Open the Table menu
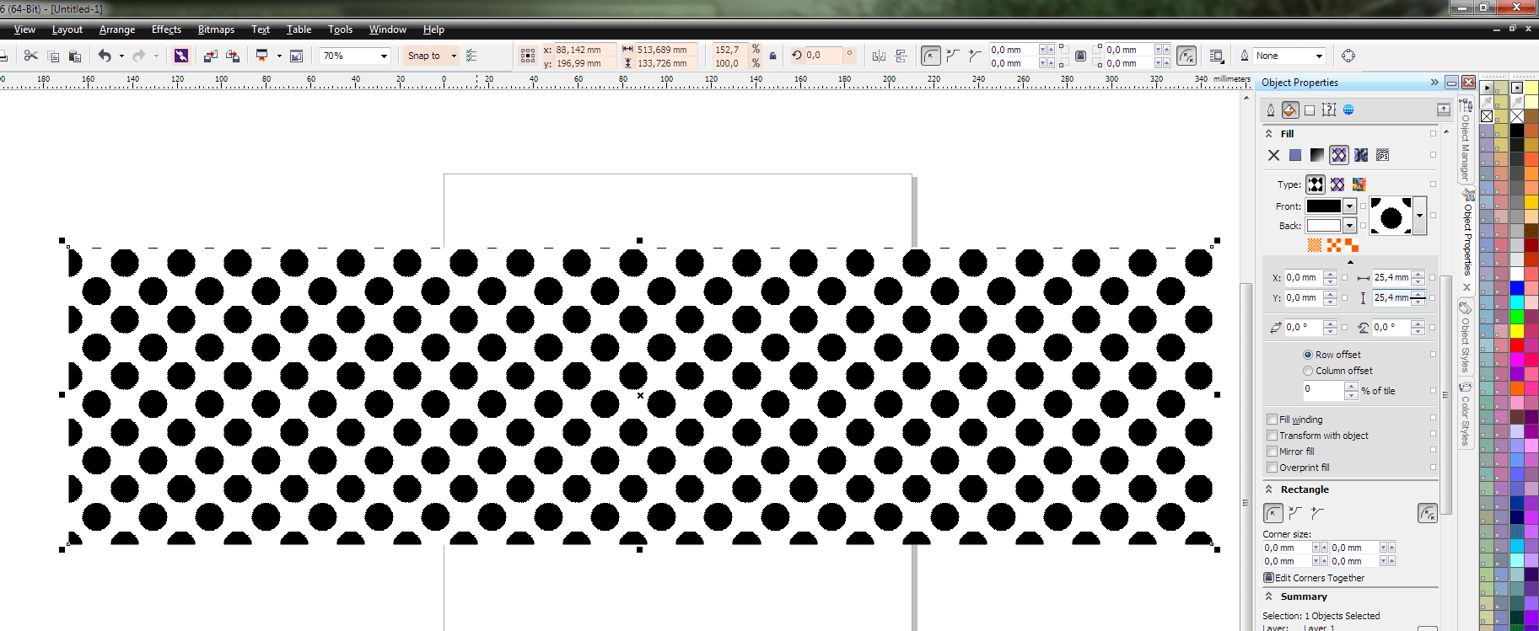The height and width of the screenshot is (631, 1539). (x=299, y=29)
